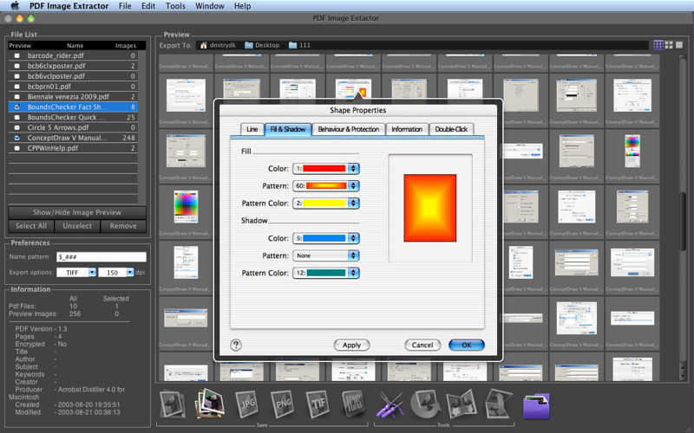Click the Remove button
This screenshot has width=694, height=433.
point(123,226)
